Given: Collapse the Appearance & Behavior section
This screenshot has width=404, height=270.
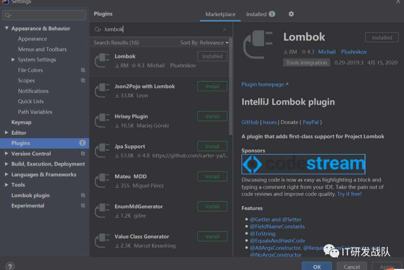Looking at the screenshot, I should point(7,28).
